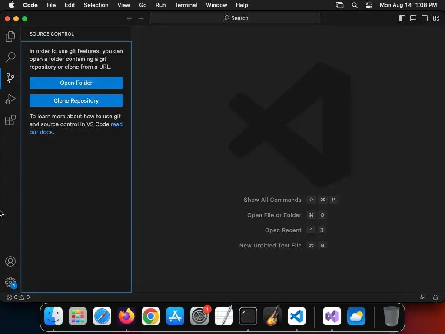Click the SOURCE CONTROL panel title
445x334 pixels.
[x=52, y=34]
